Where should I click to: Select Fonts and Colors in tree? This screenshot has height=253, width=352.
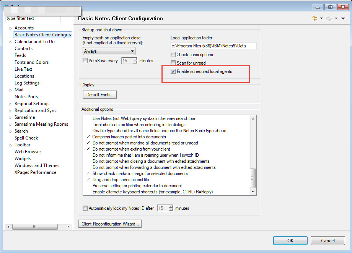click(31, 62)
